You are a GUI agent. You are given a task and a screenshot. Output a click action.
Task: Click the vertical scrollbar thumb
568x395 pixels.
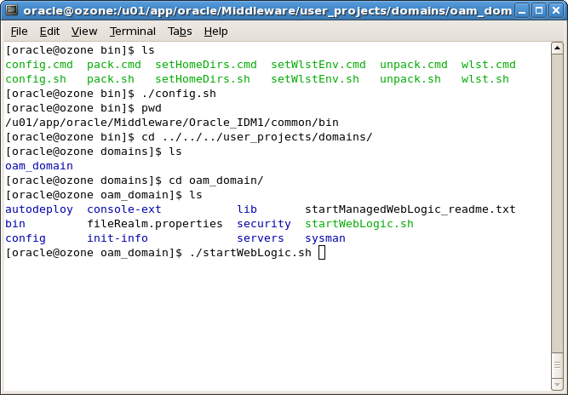coord(557,364)
